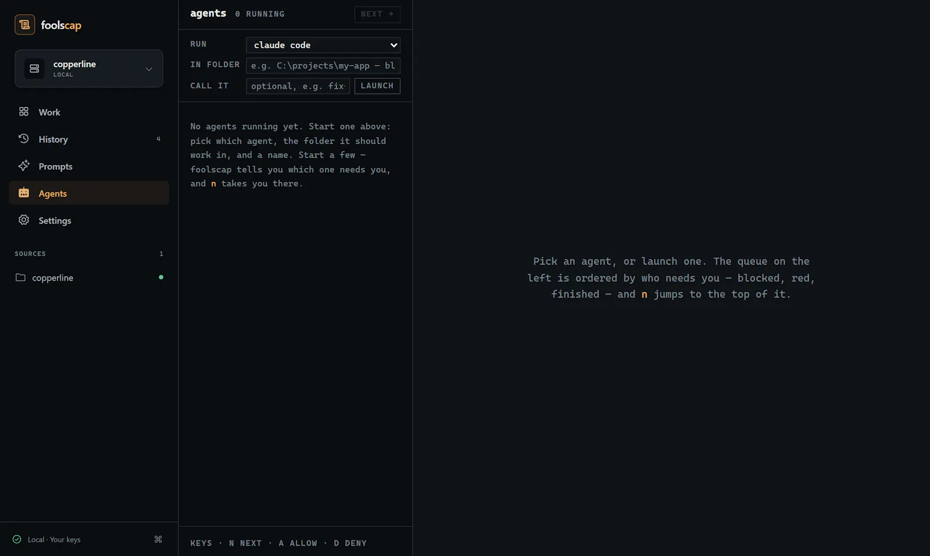Click the LAUNCH button
930x556 pixels.
point(377,86)
